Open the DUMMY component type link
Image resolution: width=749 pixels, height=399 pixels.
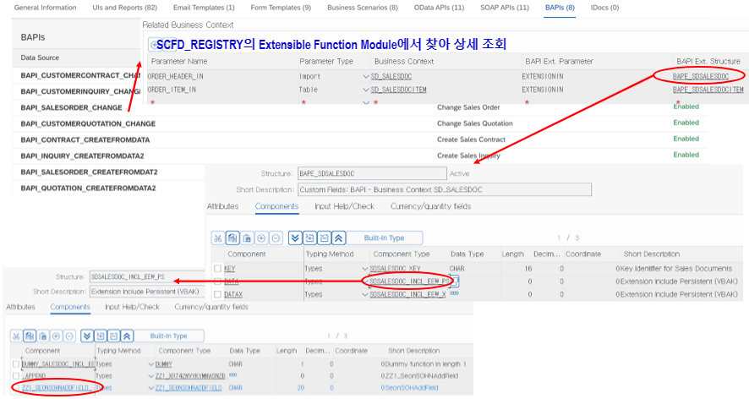(x=163, y=364)
